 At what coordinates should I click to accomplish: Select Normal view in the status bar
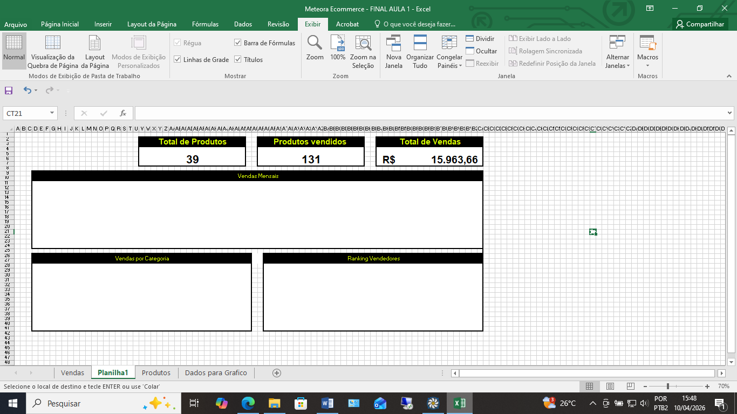(589, 387)
